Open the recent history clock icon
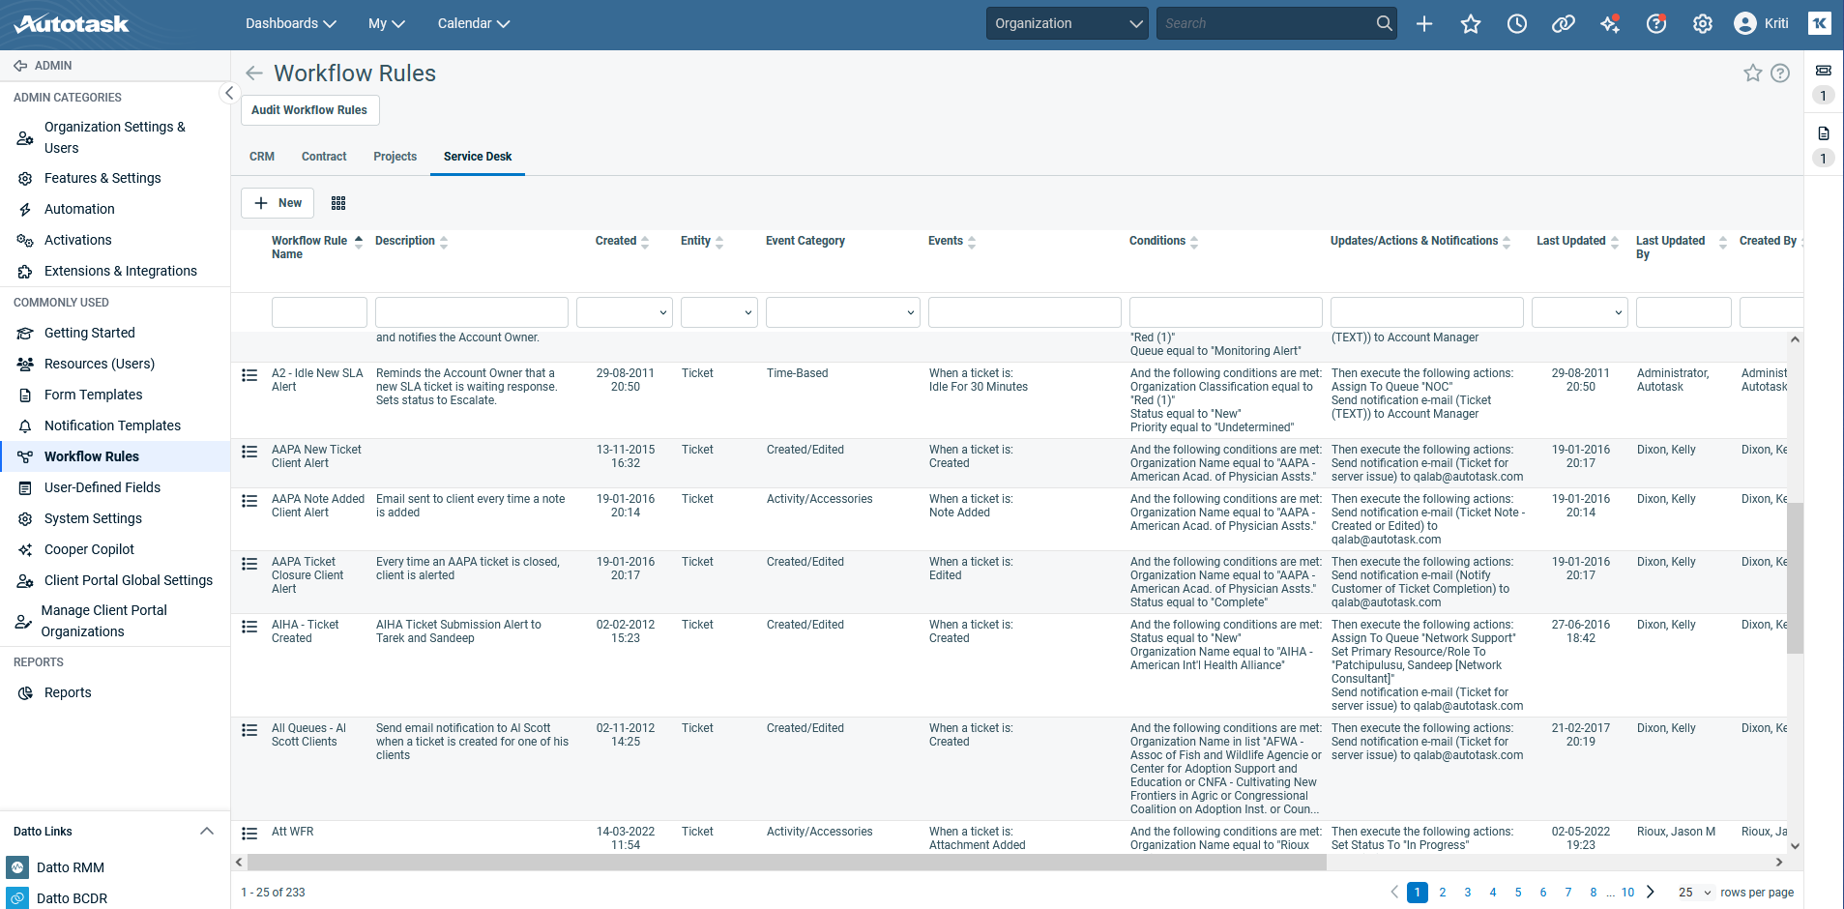 click(1517, 24)
